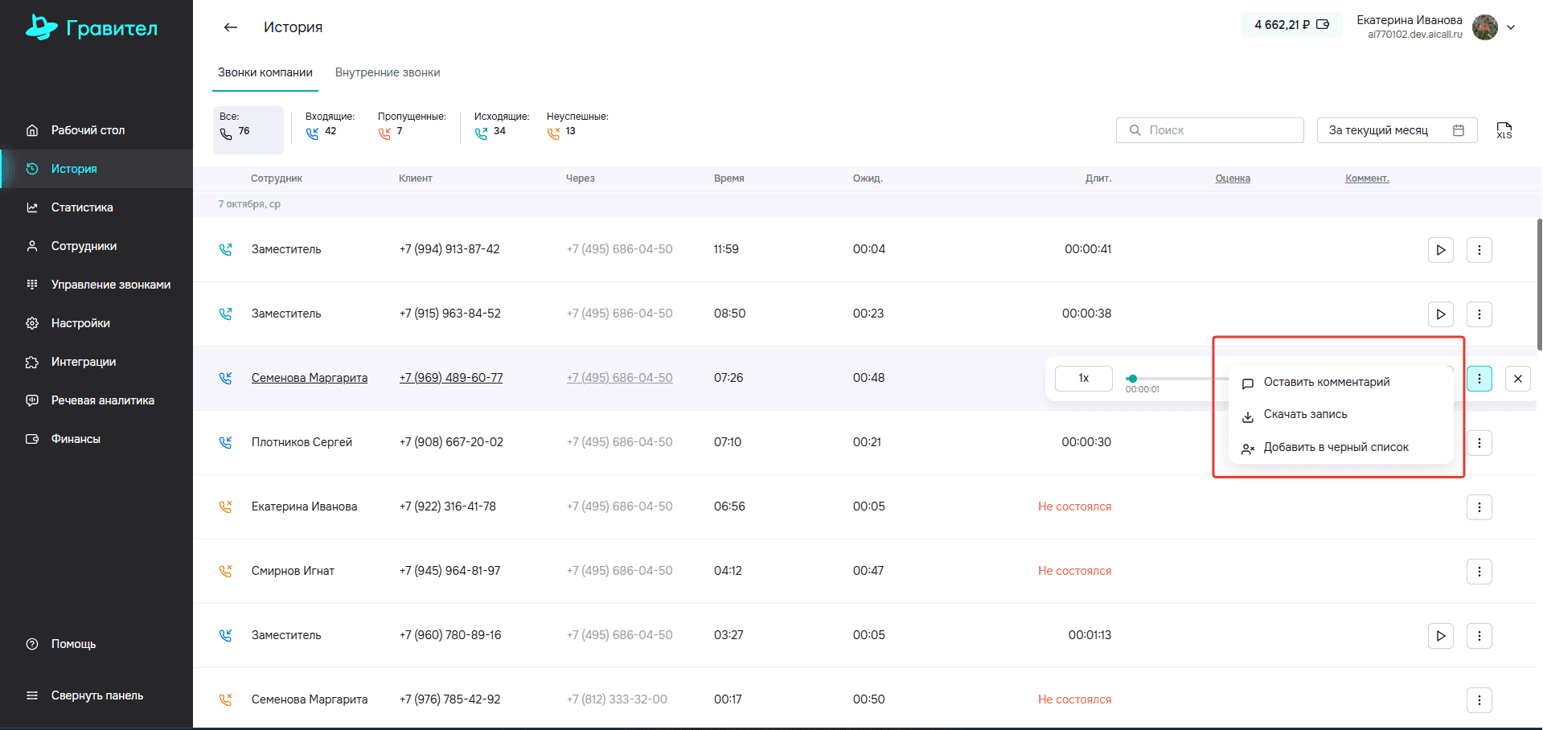Open calendar icon in date filter
1543x730 pixels.
click(x=1459, y=130)
